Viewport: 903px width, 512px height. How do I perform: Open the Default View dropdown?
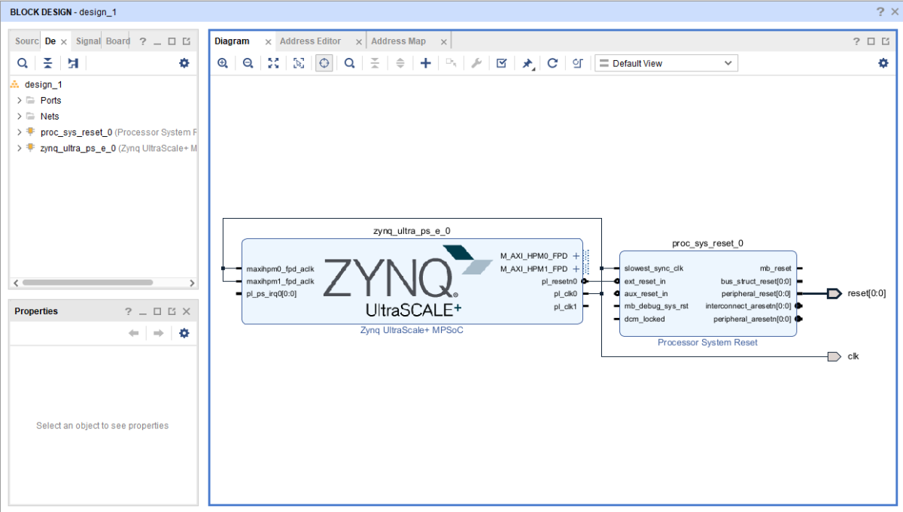666,64
